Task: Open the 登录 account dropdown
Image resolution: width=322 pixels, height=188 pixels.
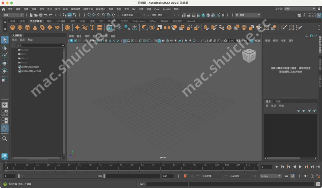Action: click(x=248, y=15)
